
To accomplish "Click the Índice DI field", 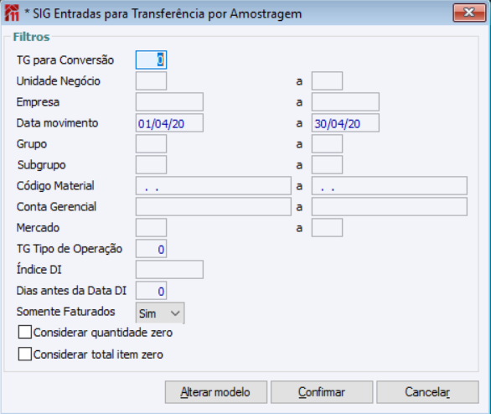I will click(x=169, y=270).
